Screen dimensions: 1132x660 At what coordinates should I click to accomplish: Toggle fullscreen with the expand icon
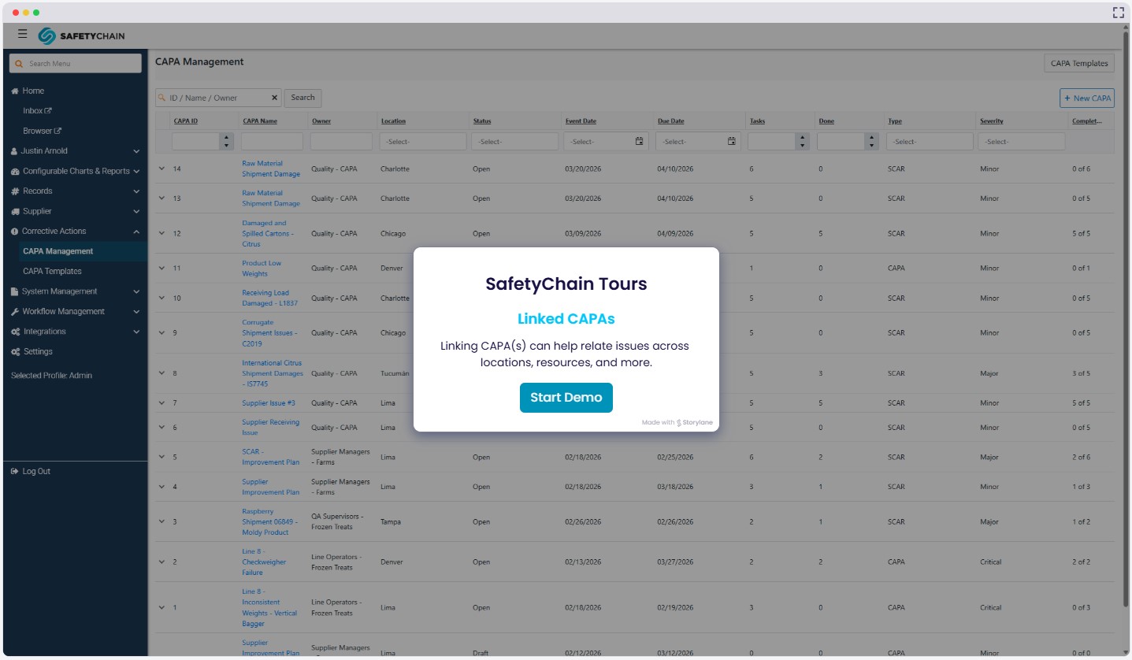[1118, 13]
